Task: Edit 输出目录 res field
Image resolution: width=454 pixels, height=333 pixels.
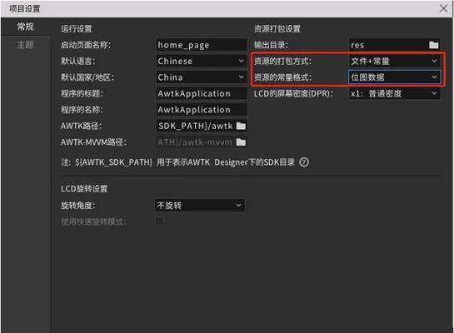Action: (388, 45)
